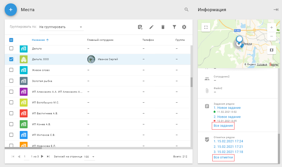Viewport: 282px width, 167px height.
Task: Click the Золотая рыбка place name
Action: [42, 81]
